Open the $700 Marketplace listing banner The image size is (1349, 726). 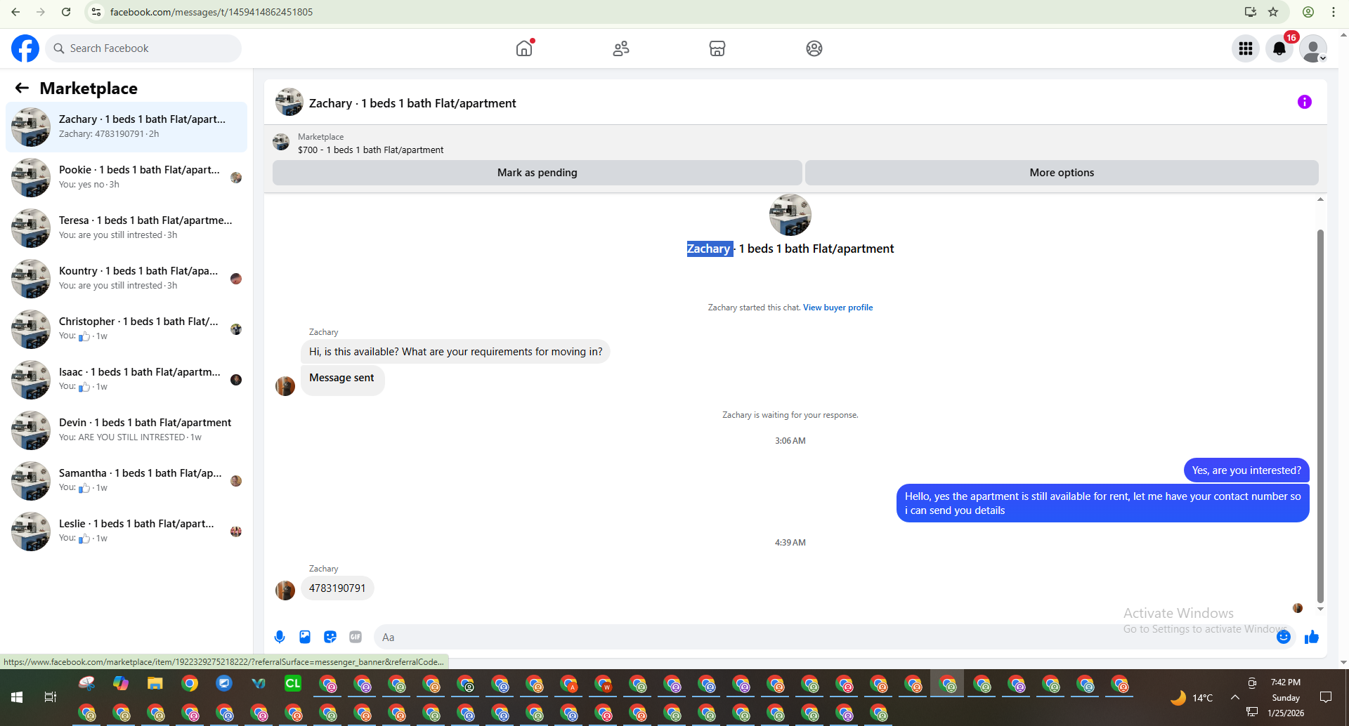pos(370,143)
